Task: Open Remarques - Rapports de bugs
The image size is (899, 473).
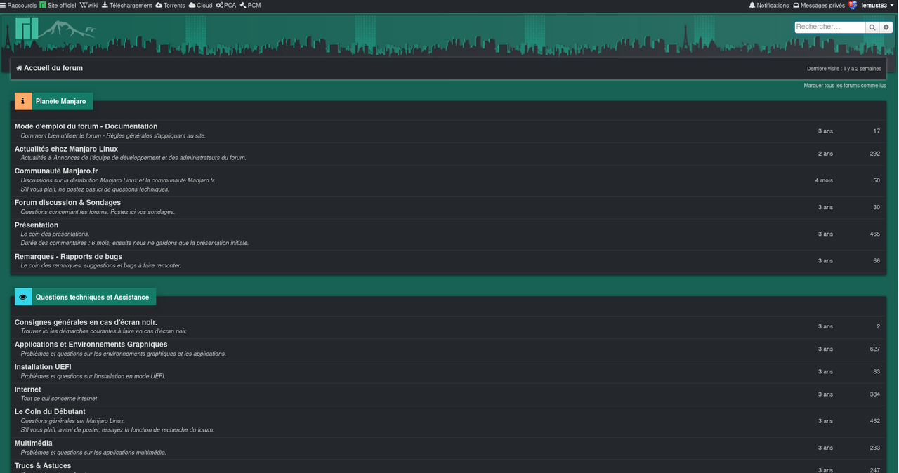Action: click(x=68, y=256)
